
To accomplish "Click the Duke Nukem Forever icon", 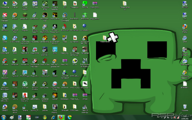I will [55, 38].
